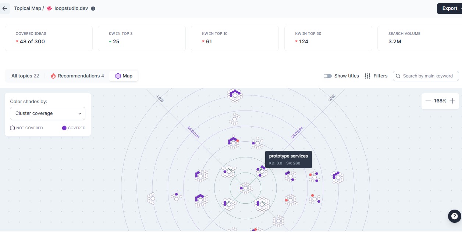
Task: Click the zoom out minus icon
Action: 428,101
